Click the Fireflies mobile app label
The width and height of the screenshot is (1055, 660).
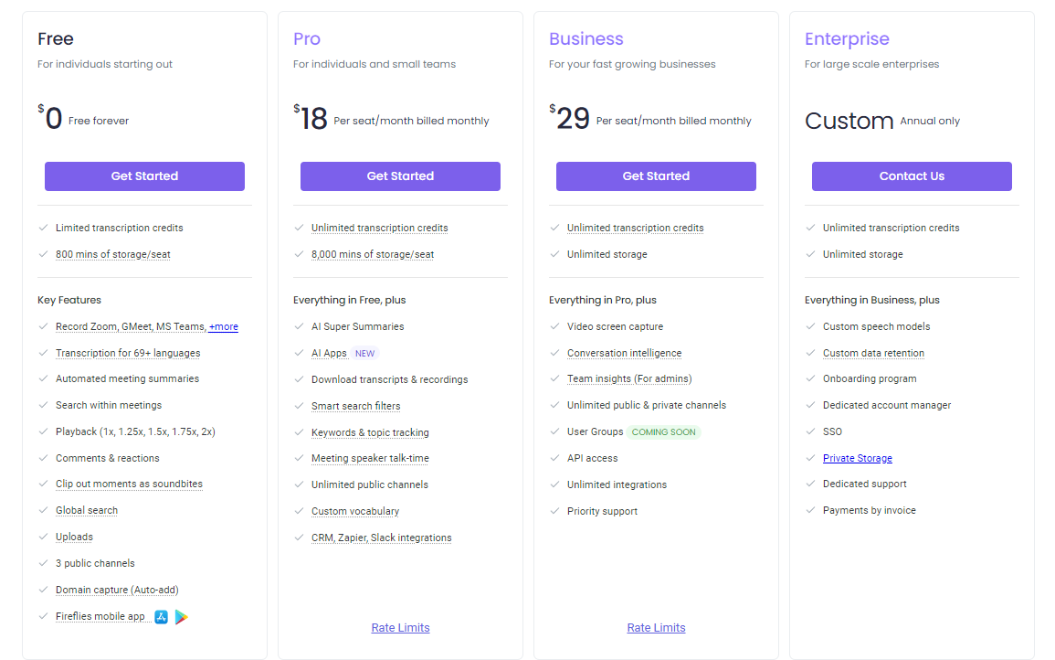click(x=100, y=616)
